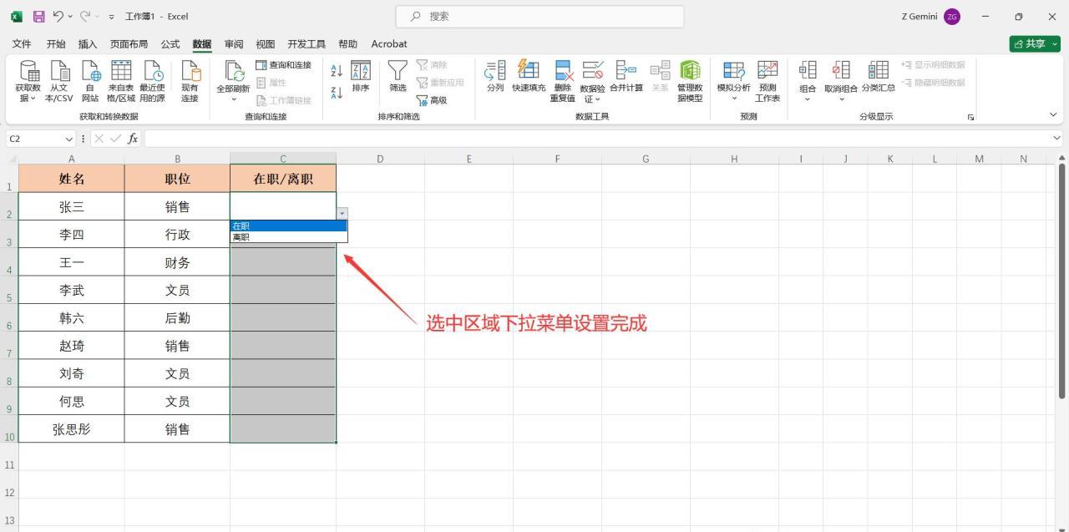Select cell containing 财务

click(x=177, y=263)
